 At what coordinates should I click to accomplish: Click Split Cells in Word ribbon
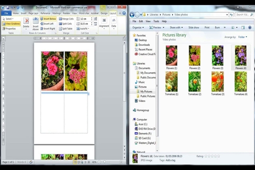coord(65,24)
